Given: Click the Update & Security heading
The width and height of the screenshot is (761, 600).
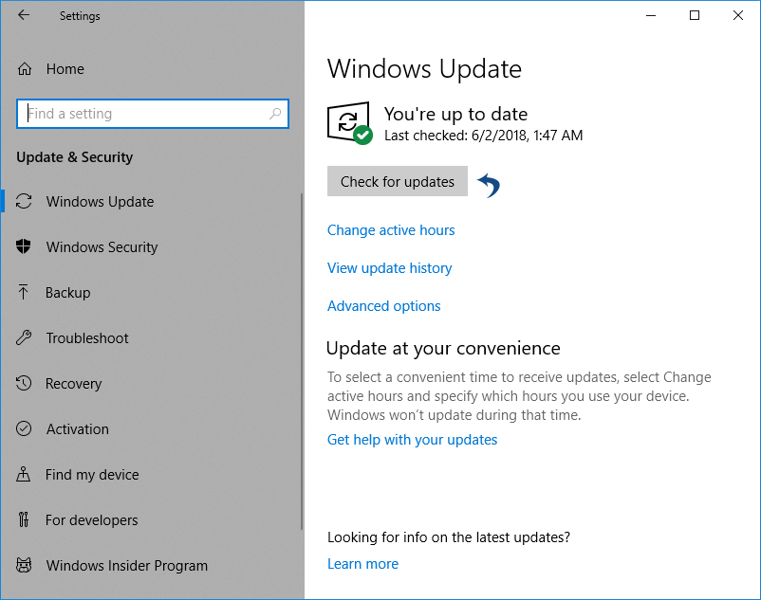Looking at the screenshot, I should [x=74, y=157].
